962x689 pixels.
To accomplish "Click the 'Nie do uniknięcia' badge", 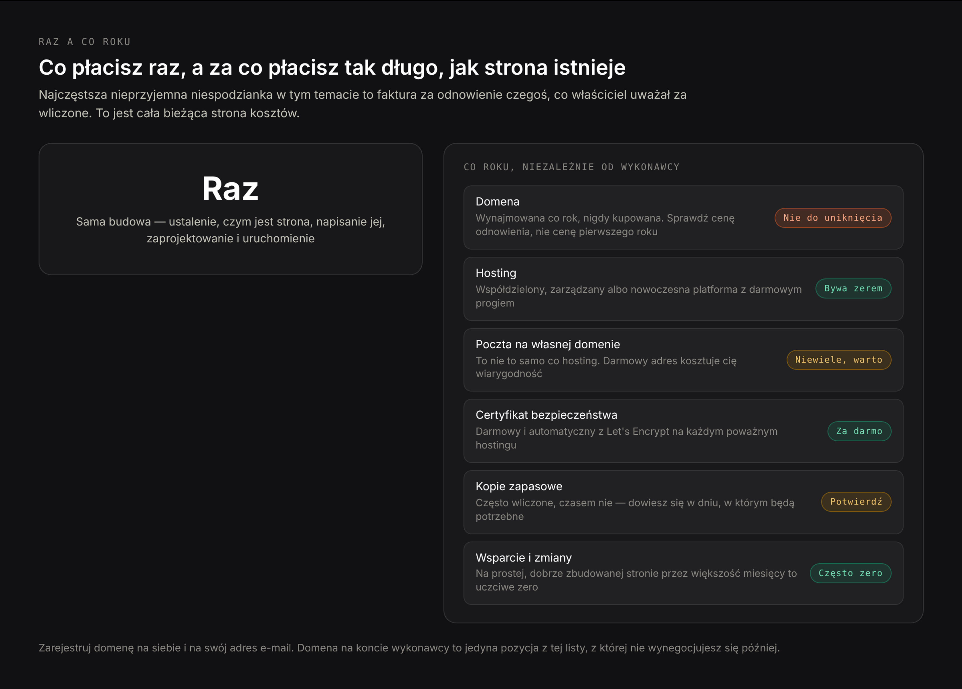I will [x=833, y=218].
